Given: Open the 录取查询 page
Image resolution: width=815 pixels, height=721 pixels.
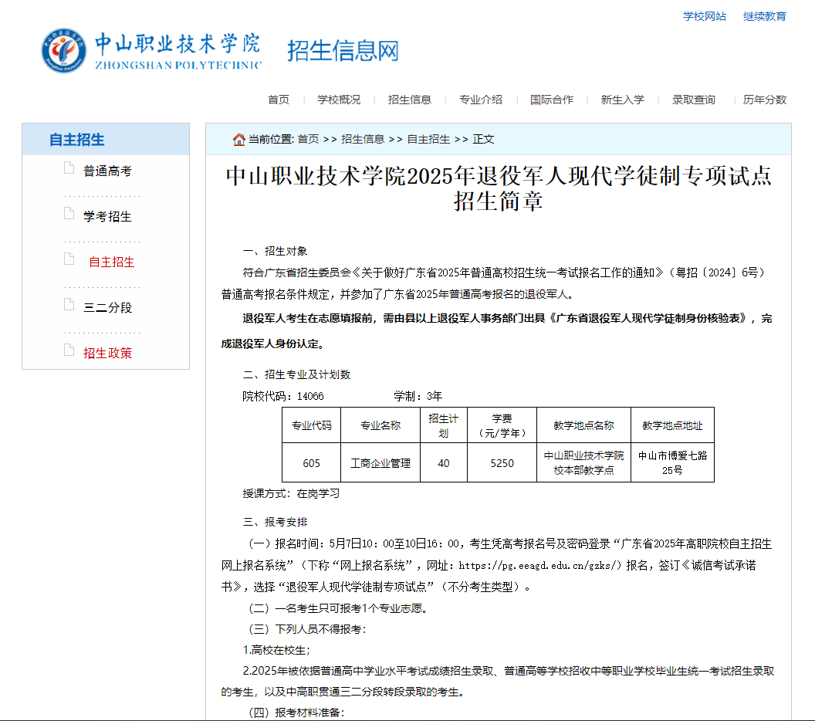Looking at the screenshot, I should [x=693, y=99].
